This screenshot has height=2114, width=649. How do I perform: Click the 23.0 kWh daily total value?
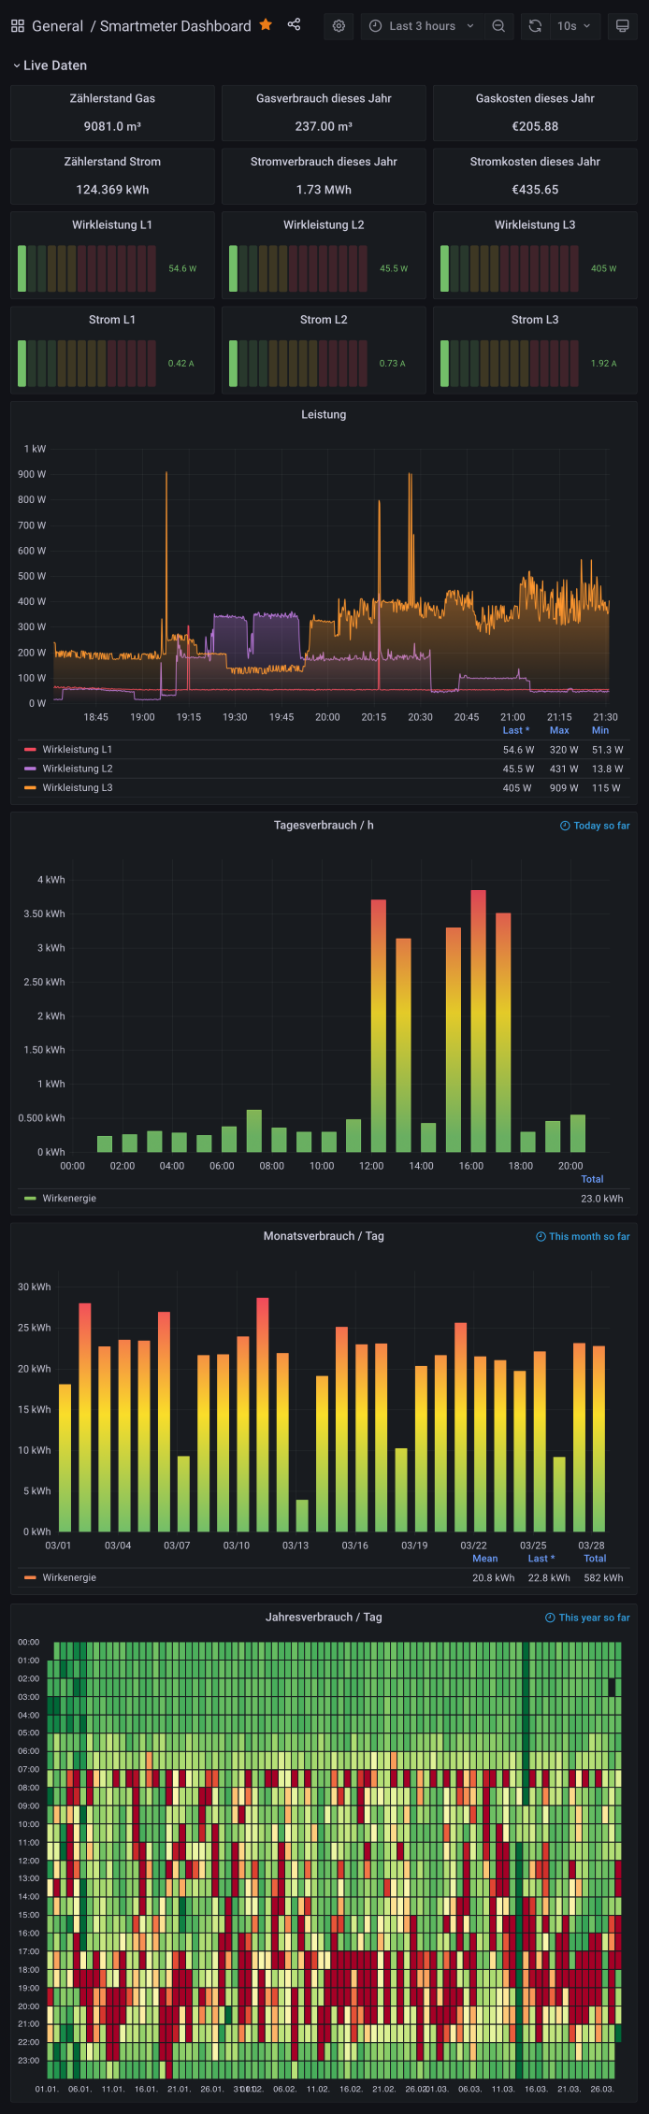602,1198
